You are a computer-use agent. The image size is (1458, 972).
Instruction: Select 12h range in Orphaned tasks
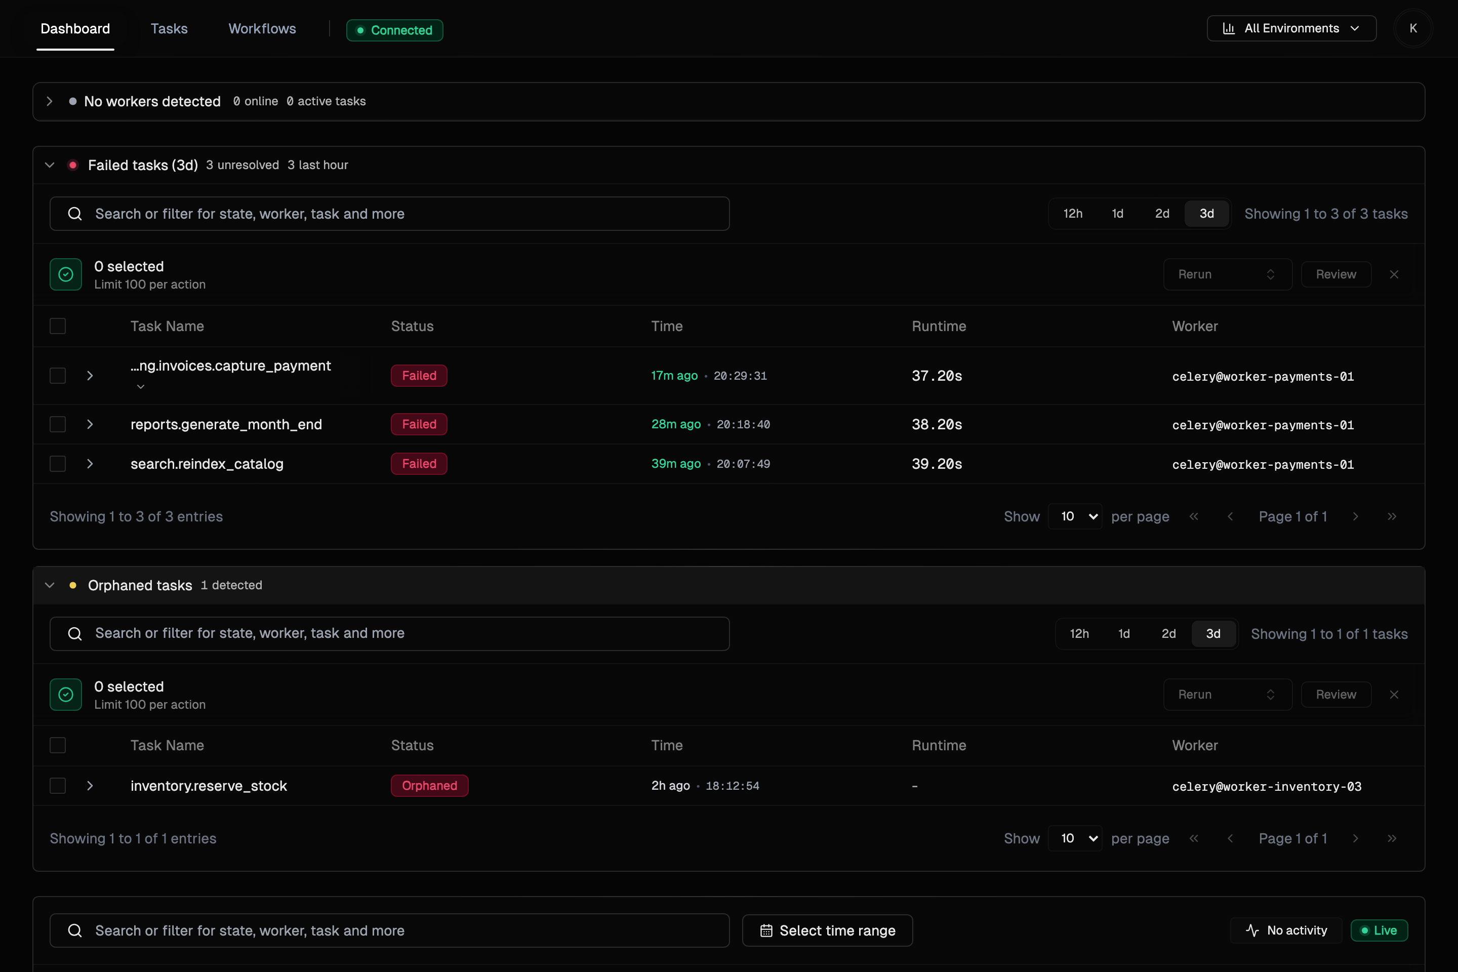[1079, 634]
